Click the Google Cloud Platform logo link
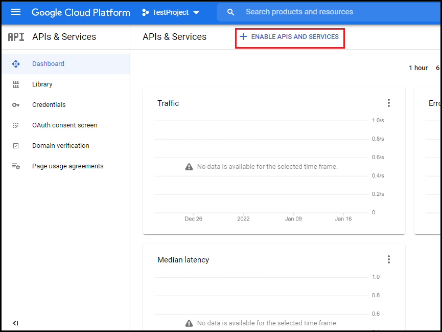Image resolution: width=442 pixels, height=332 pixels. coord(81,12)
